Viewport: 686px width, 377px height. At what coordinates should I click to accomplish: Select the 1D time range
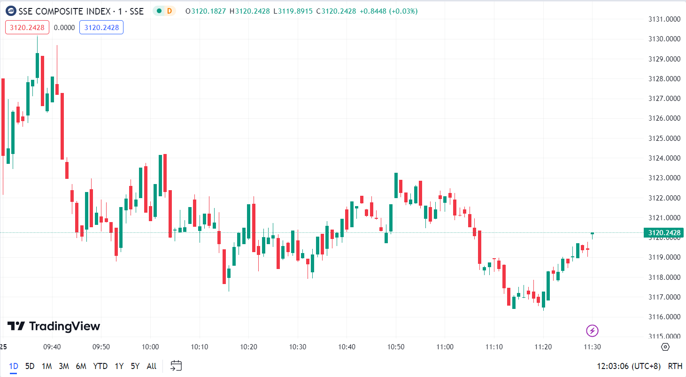coord(14,366)
